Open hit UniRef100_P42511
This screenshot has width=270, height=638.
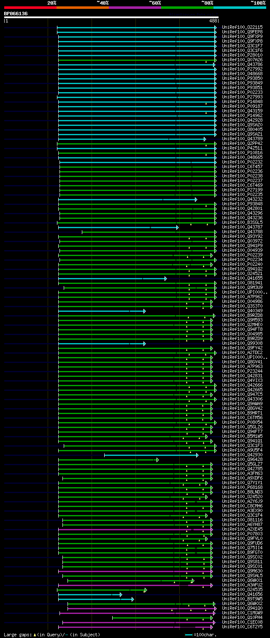click(242, 148)
